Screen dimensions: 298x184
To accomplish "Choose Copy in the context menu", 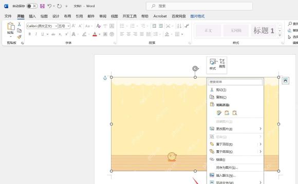I will [235, 97].
